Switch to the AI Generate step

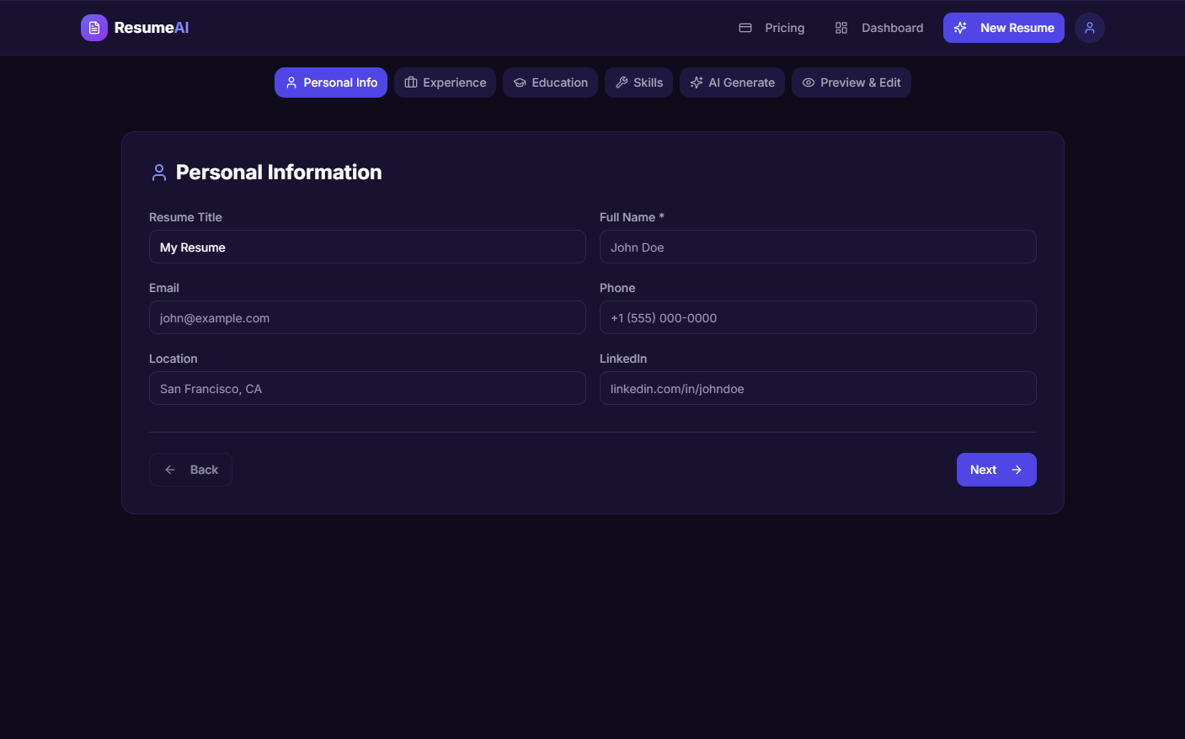pyautogui.click(x=732, y=82)
